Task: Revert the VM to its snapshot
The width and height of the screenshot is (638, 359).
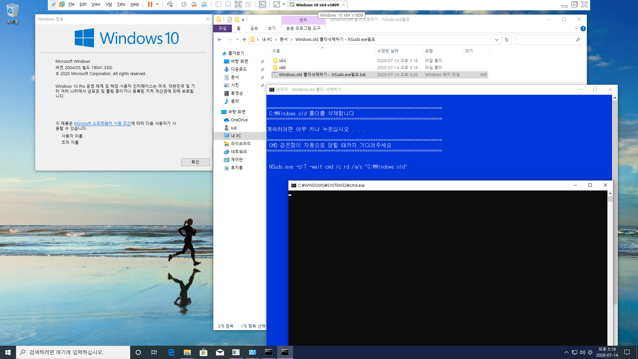Action: pyautogui.click(x=194, y=5)
